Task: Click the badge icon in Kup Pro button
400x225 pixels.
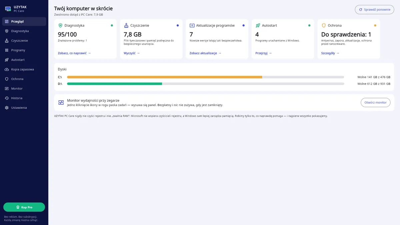Action: [18, 207]
